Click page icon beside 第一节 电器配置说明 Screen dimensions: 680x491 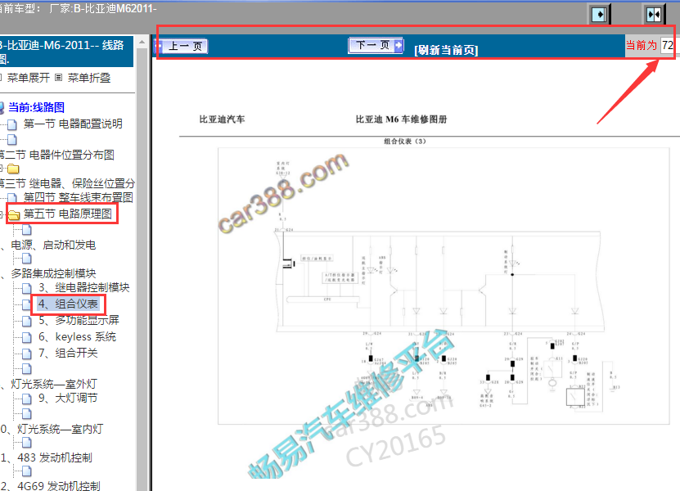point(12,125)
